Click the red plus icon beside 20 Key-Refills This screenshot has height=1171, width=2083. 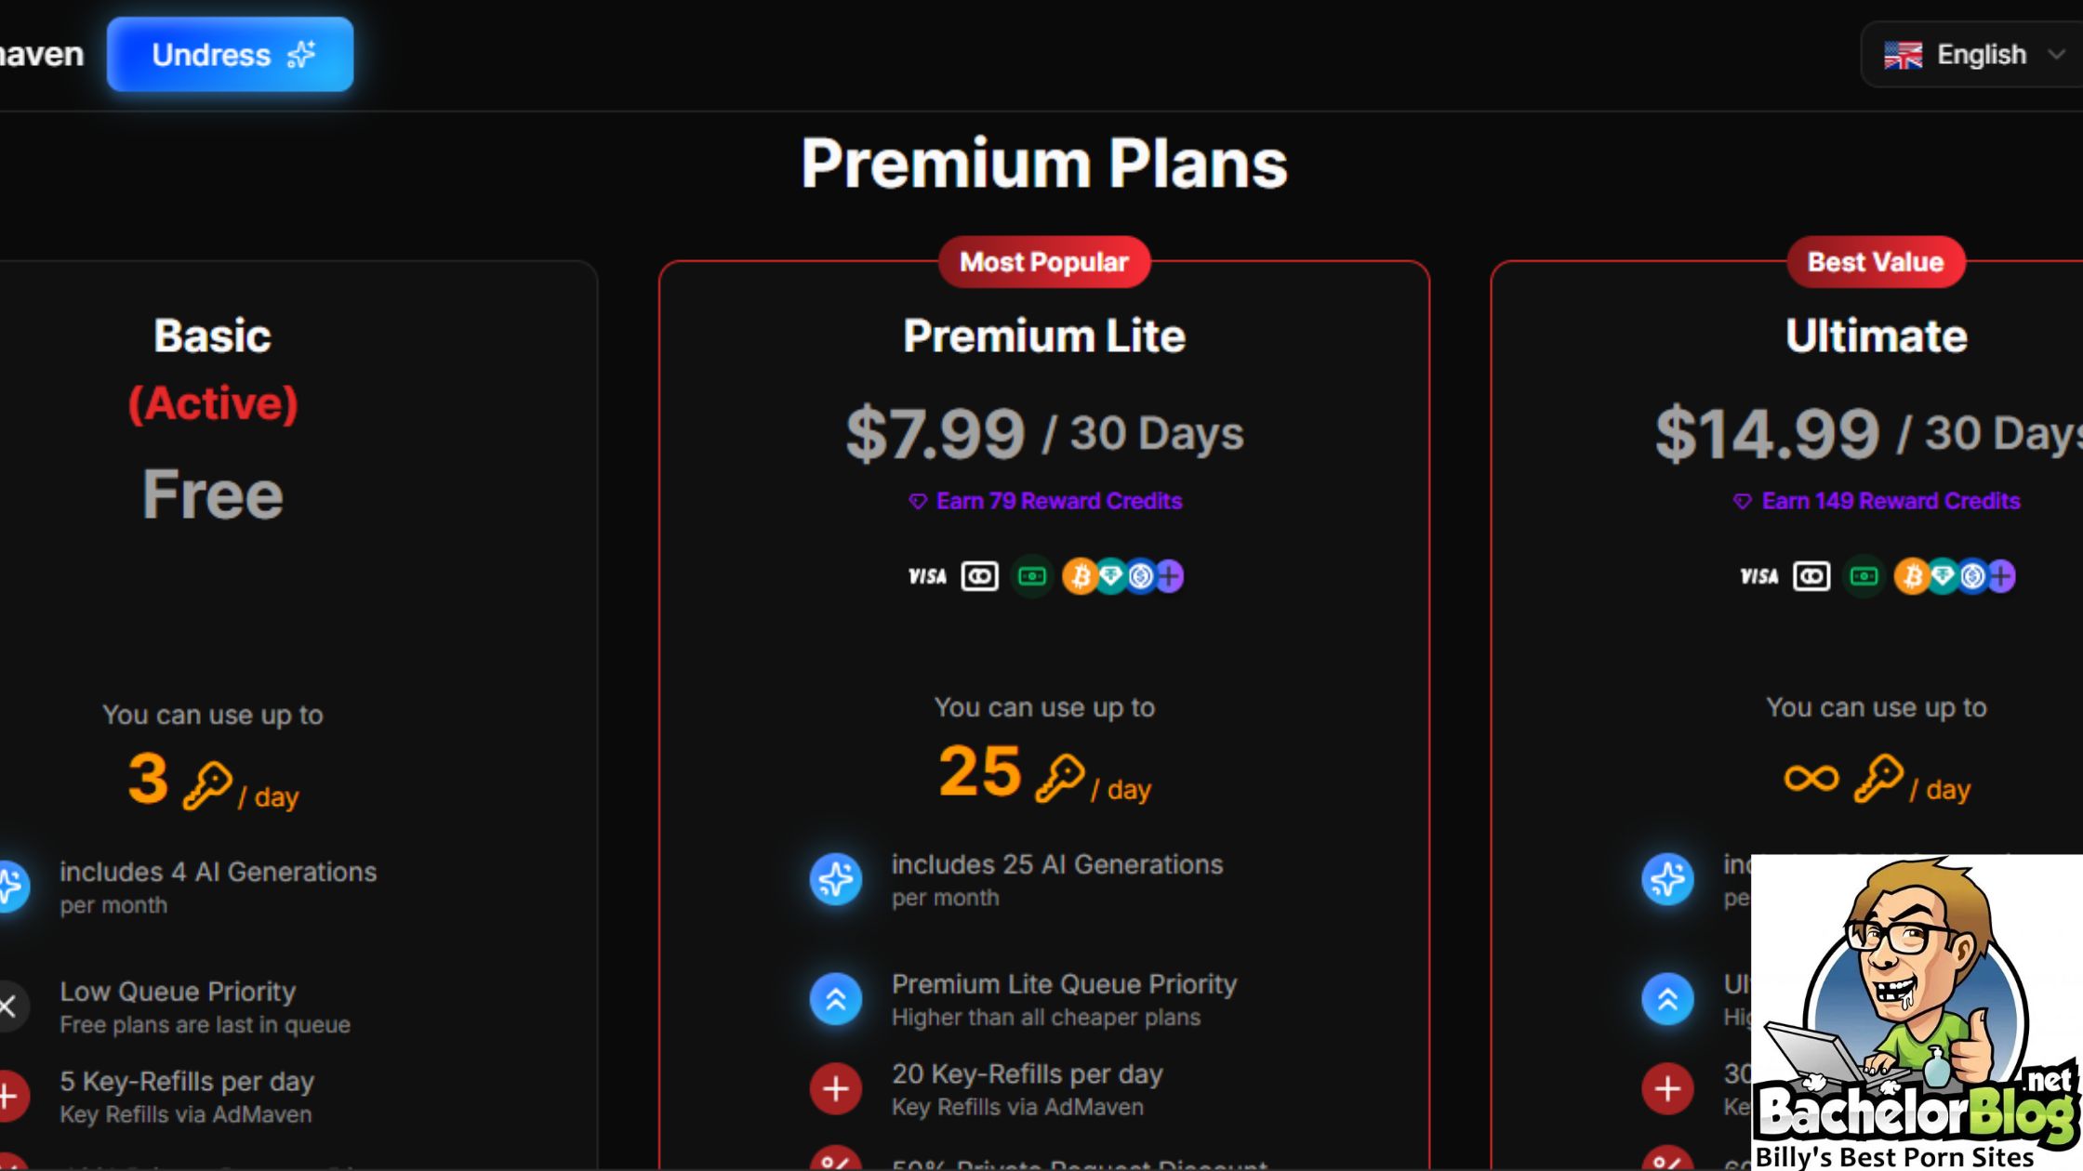[836, 1088]
